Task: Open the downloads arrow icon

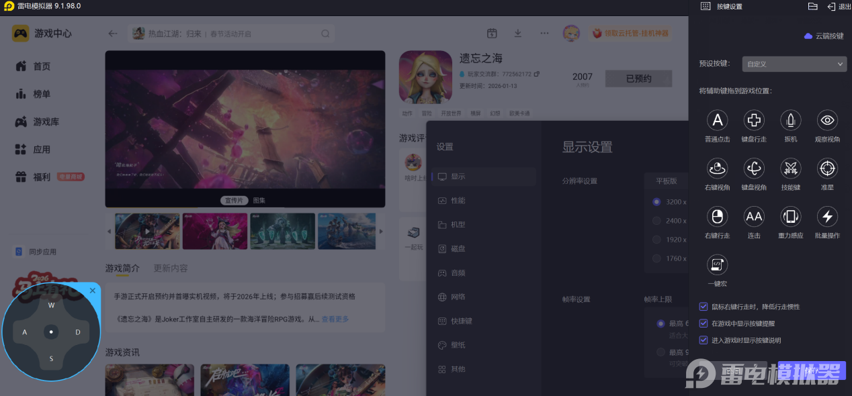Action: click(517, 34)
